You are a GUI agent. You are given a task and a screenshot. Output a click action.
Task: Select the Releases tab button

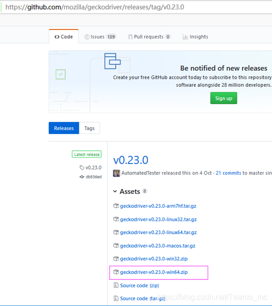pyautogui.click(x=64, y=128)
